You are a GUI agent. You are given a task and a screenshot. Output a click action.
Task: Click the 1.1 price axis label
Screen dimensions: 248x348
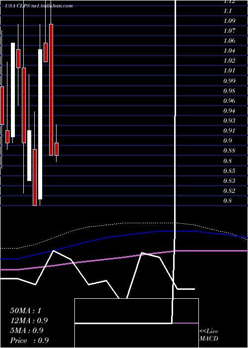228,10
